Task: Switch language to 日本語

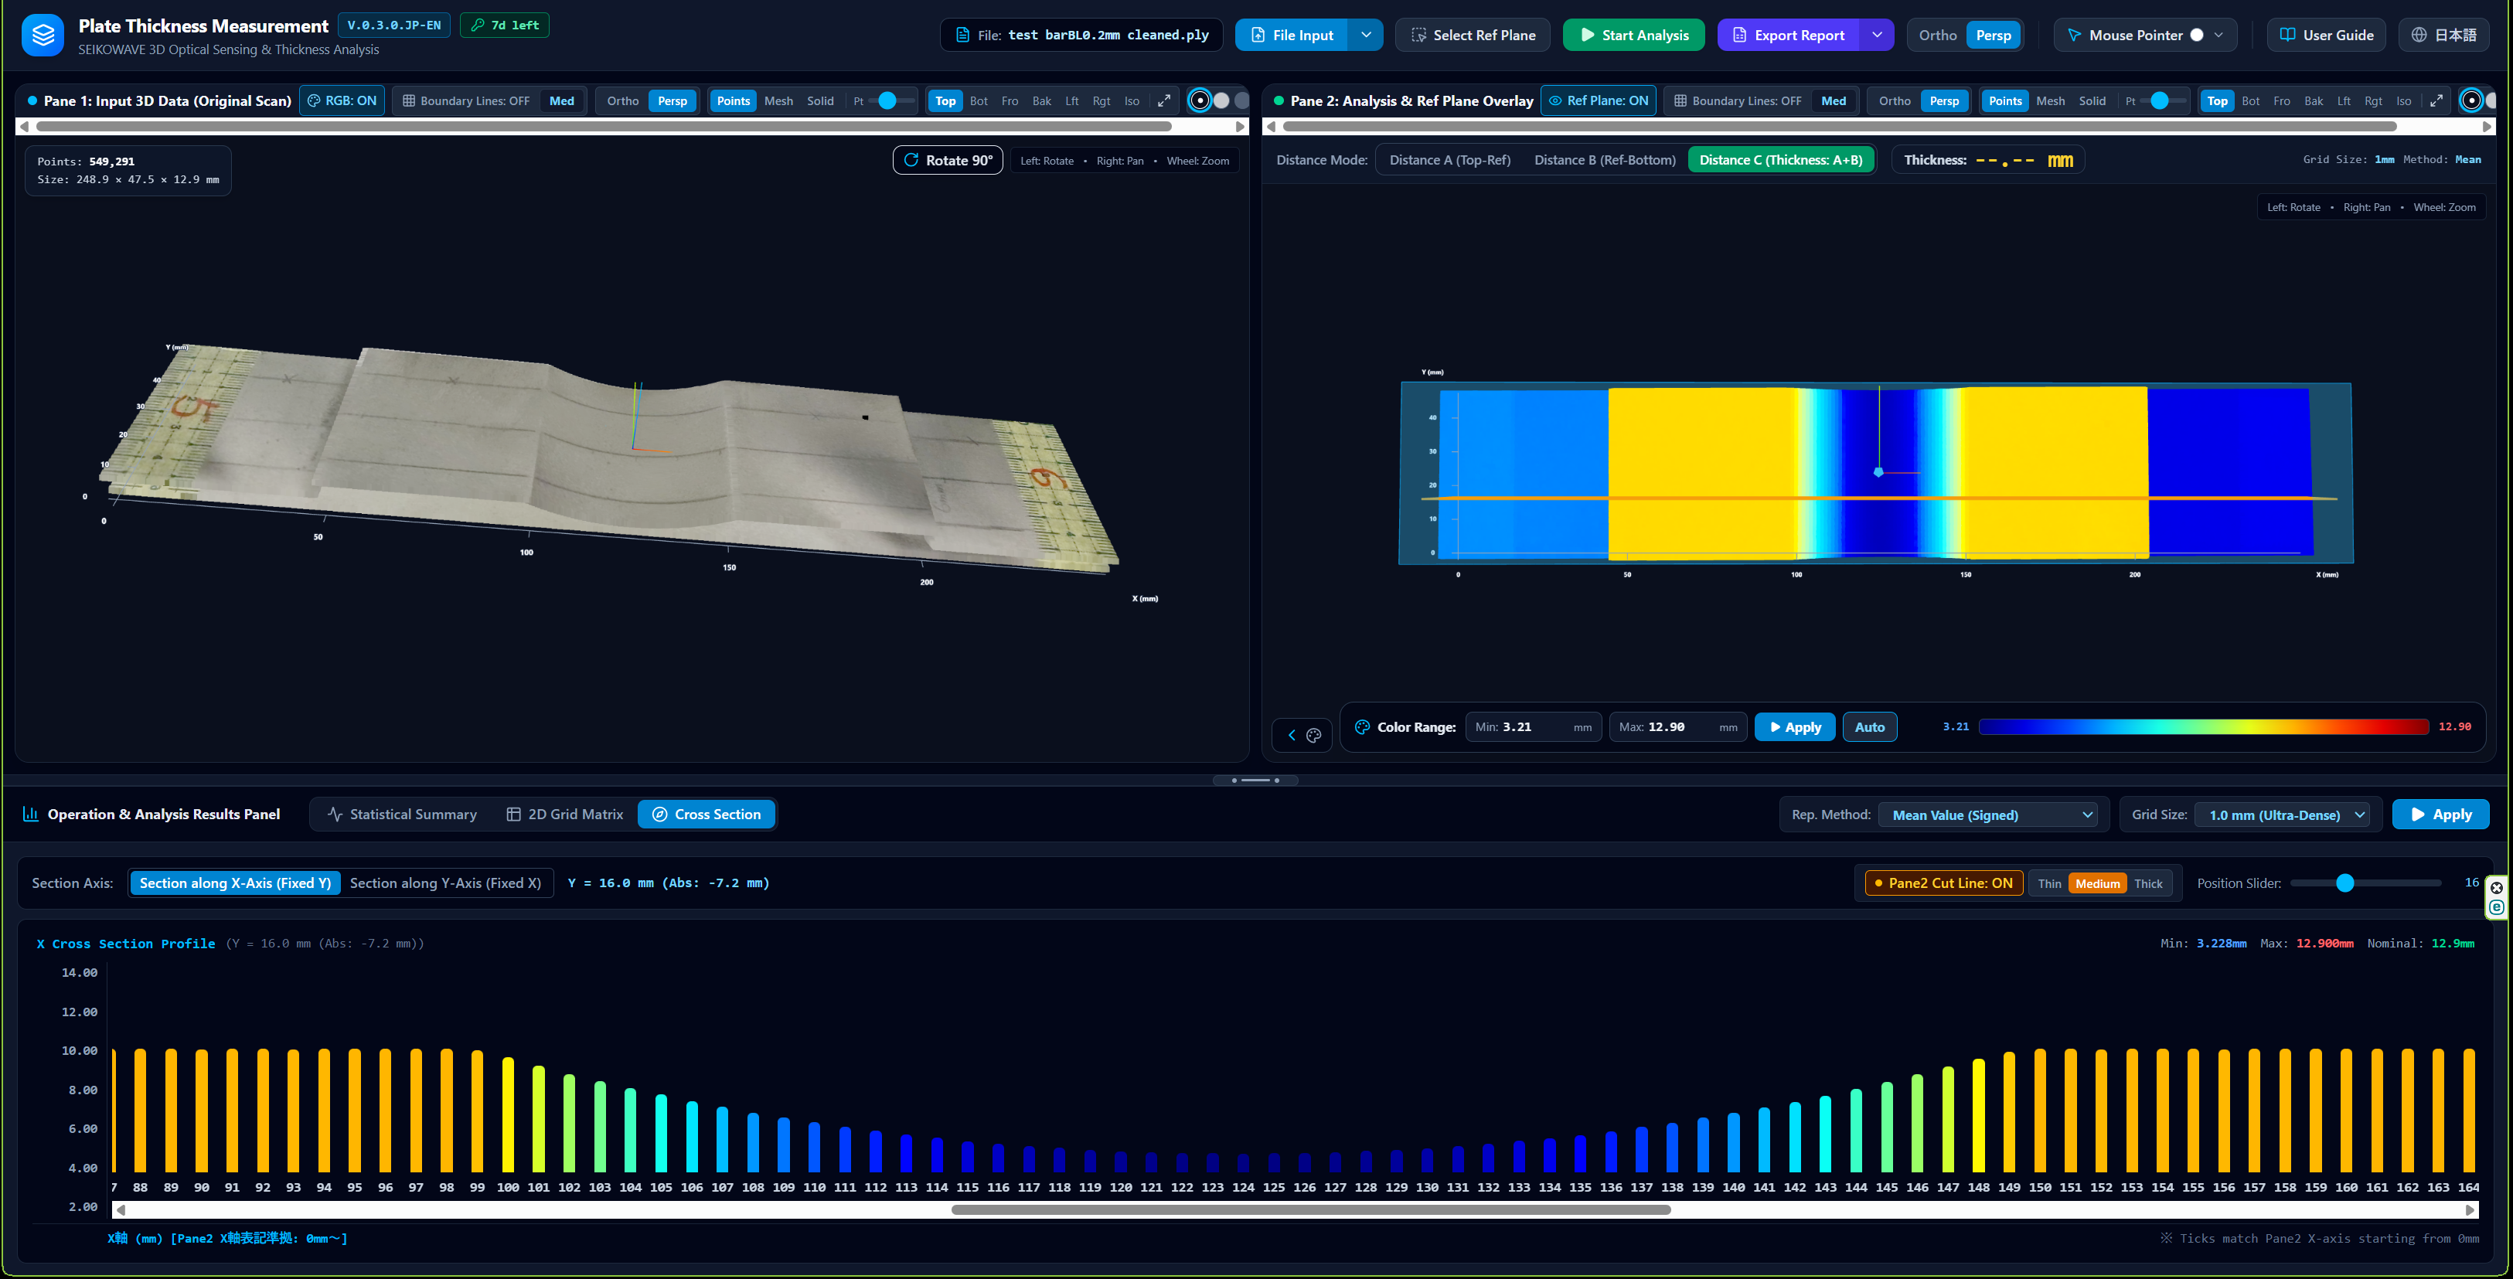Action: pyautogui.click(x=2443, y=35)
